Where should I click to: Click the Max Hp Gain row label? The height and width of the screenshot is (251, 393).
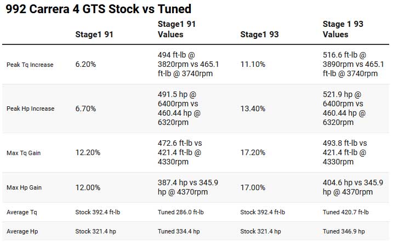coord(24,187)
